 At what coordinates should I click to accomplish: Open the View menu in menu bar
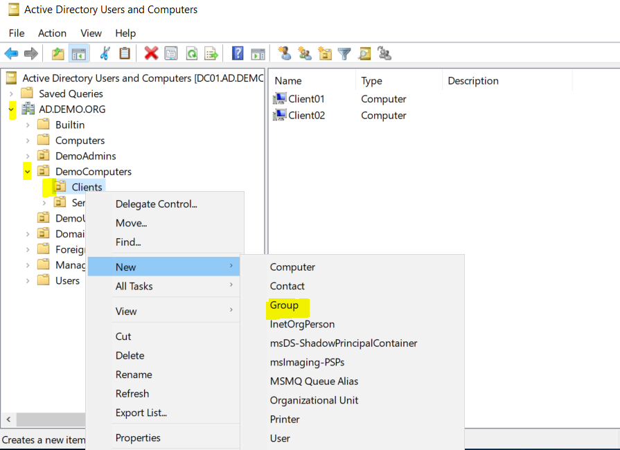pyautogui.click(x=91, y=33)
